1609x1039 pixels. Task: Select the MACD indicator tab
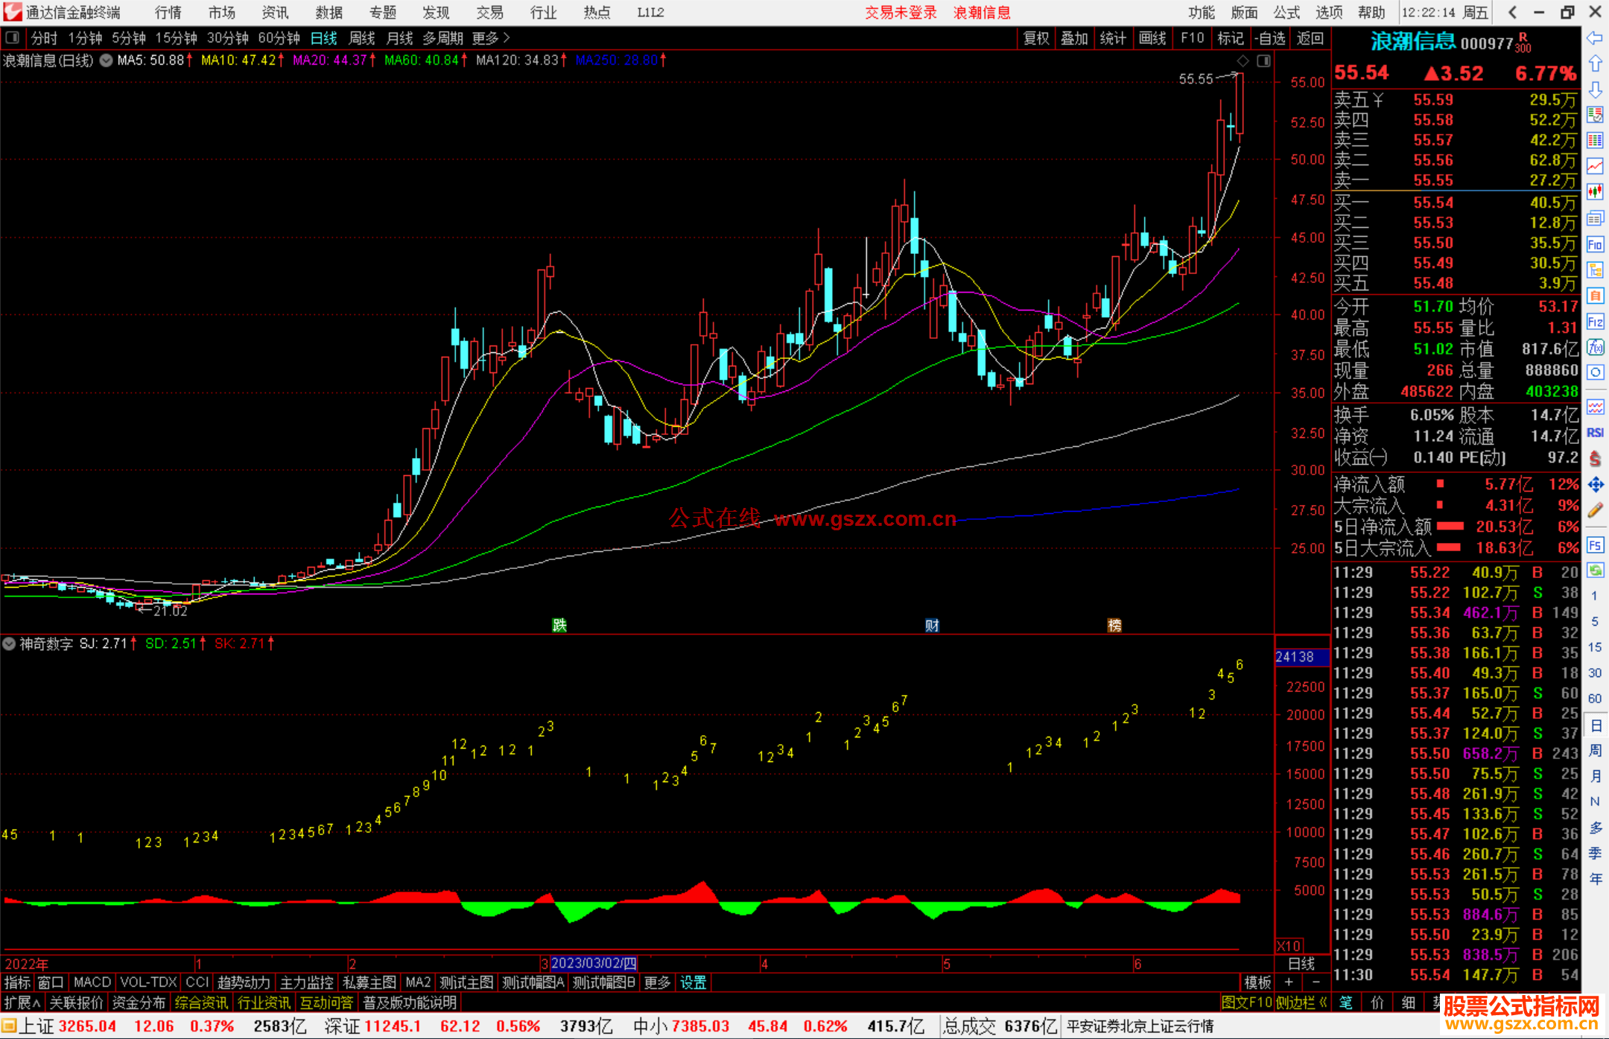[92, 982]
